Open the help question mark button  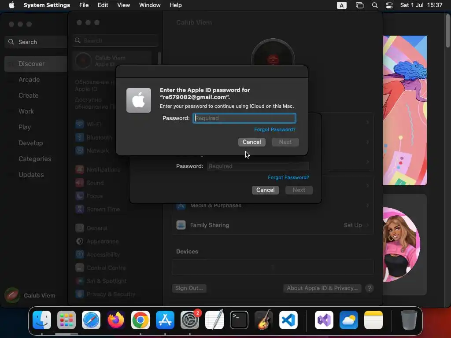(370, 288)
